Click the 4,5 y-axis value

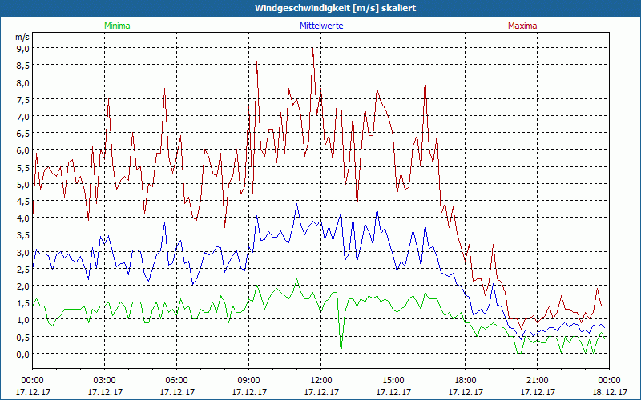22,202
